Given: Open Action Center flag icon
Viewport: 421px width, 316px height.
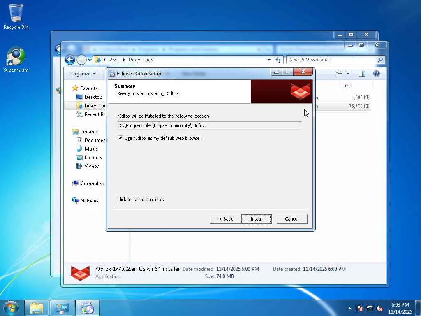Looking at the screenshot, I should (x=360, y=308).
